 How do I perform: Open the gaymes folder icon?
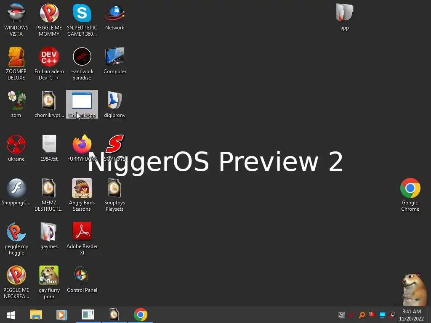pos(49,236)
